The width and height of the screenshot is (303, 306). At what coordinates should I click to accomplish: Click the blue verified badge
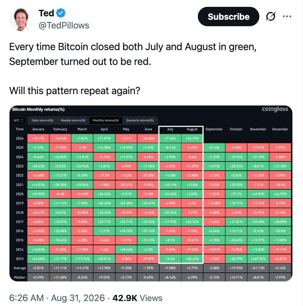61,13
